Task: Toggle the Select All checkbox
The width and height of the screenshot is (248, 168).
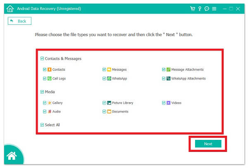Action: click(42, 125)
